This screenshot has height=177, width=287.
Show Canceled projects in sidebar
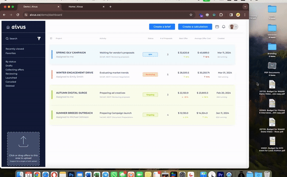11,82
